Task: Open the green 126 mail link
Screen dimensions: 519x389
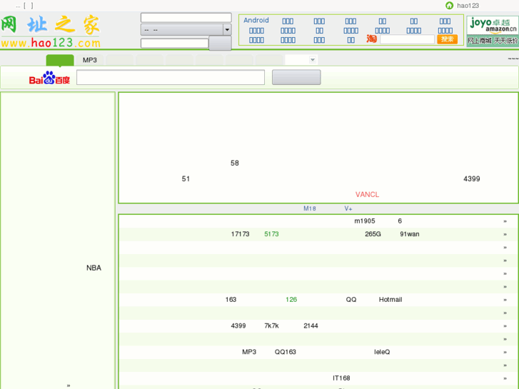Action: click(x=291, y=300)
